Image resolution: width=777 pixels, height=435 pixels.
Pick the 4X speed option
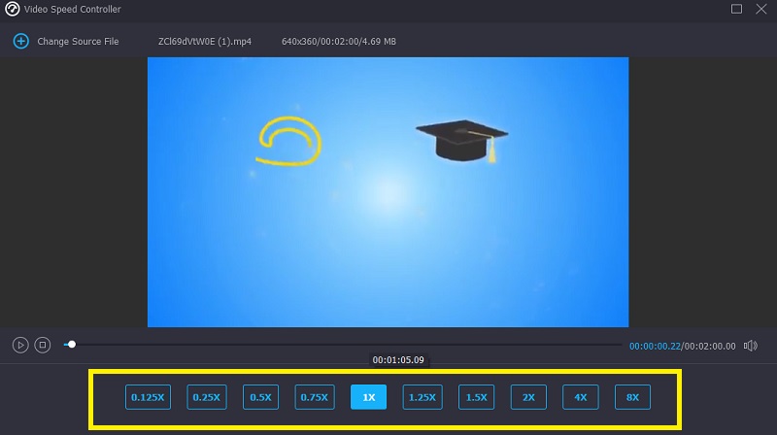click(x=580, y=397)
